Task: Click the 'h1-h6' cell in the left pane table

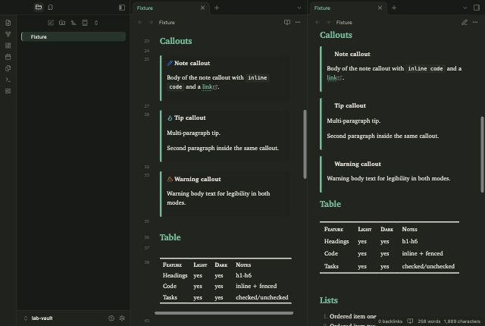Action: (243, 275)
